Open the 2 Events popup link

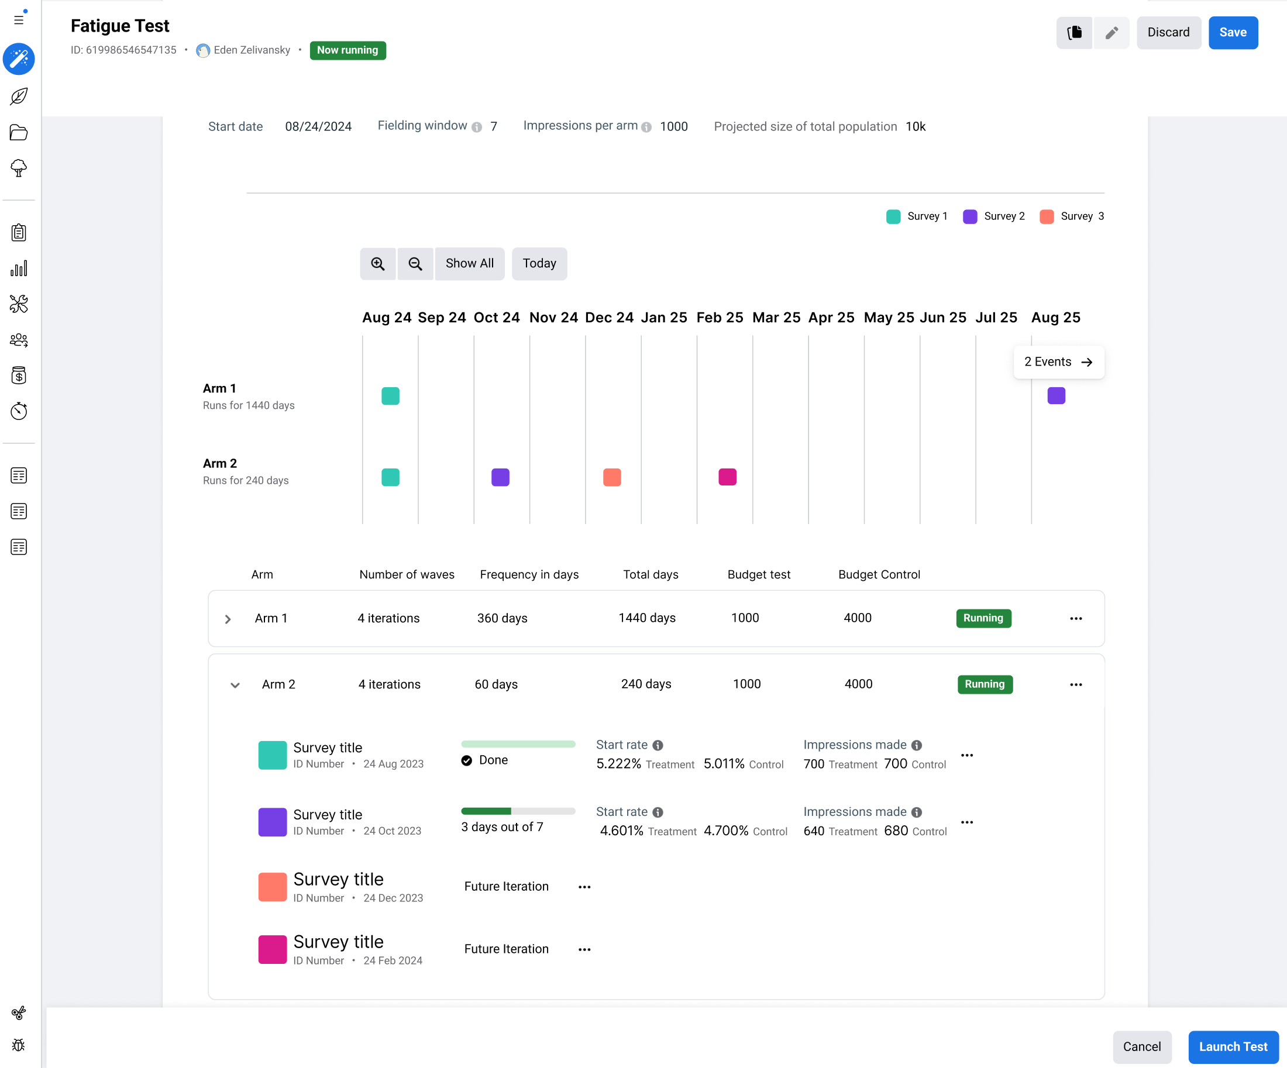pyautogui.click(x=1058, y=362)
